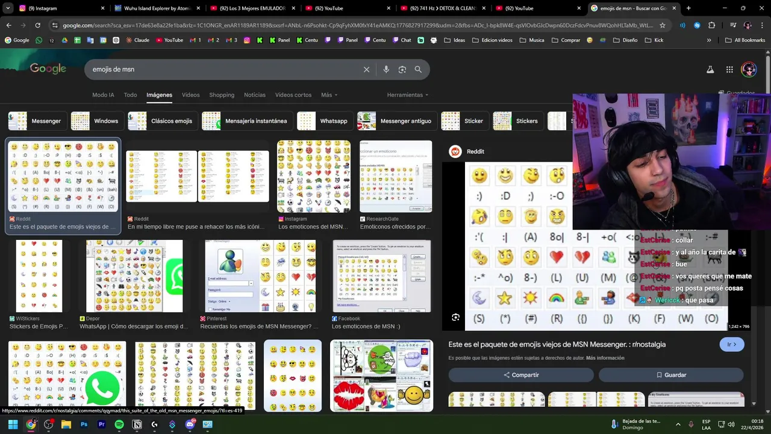771x434 pixels.
Task: Click the Guardar button
Action: (671, 375)
